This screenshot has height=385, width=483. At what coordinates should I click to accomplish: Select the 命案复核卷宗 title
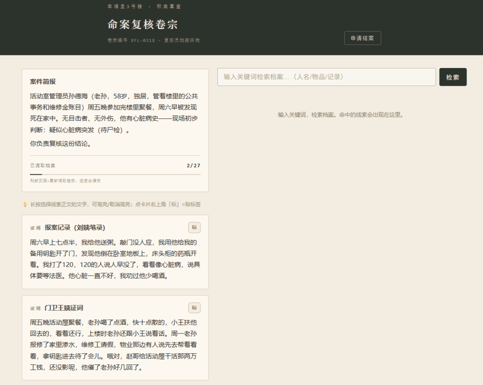click(142, 24)
